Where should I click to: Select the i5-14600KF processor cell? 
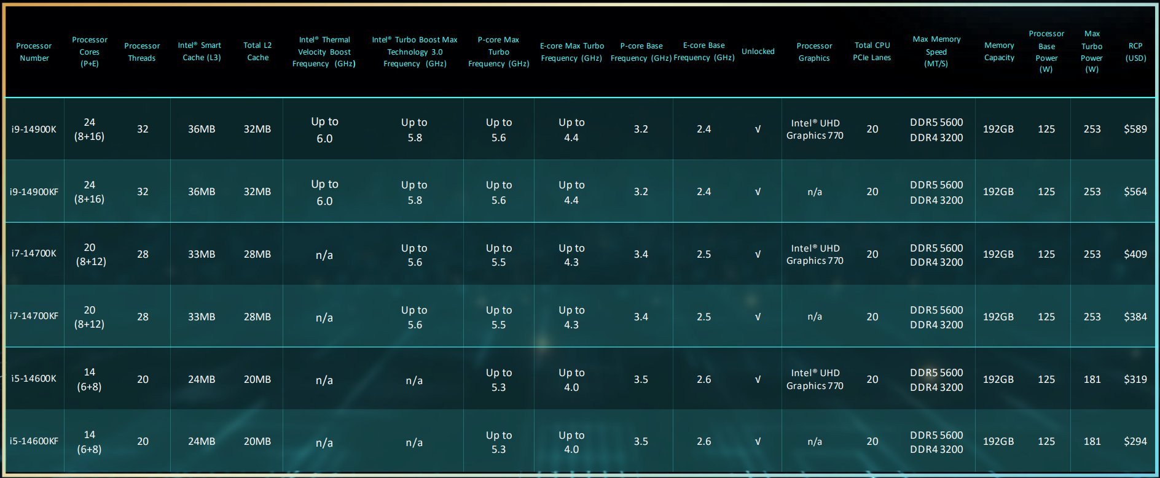pos(34,441)
